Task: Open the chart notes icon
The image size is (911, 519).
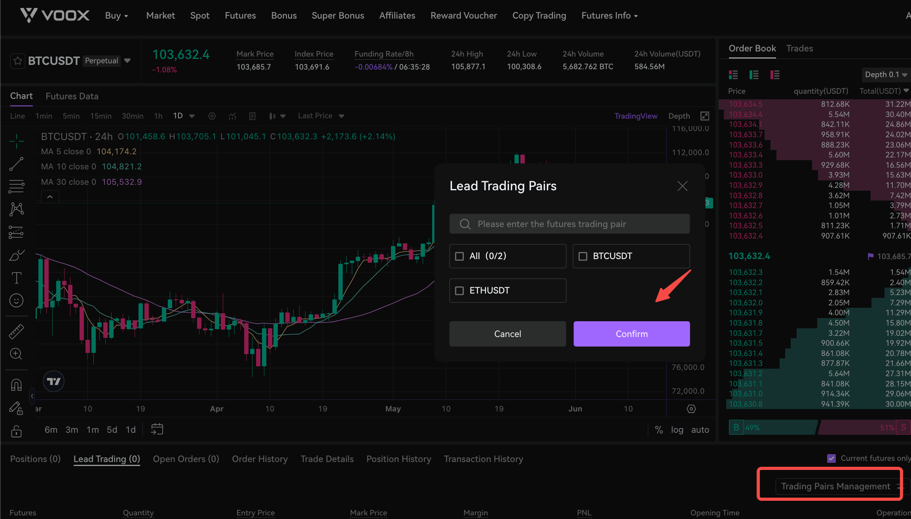Action: coord(252,116)
